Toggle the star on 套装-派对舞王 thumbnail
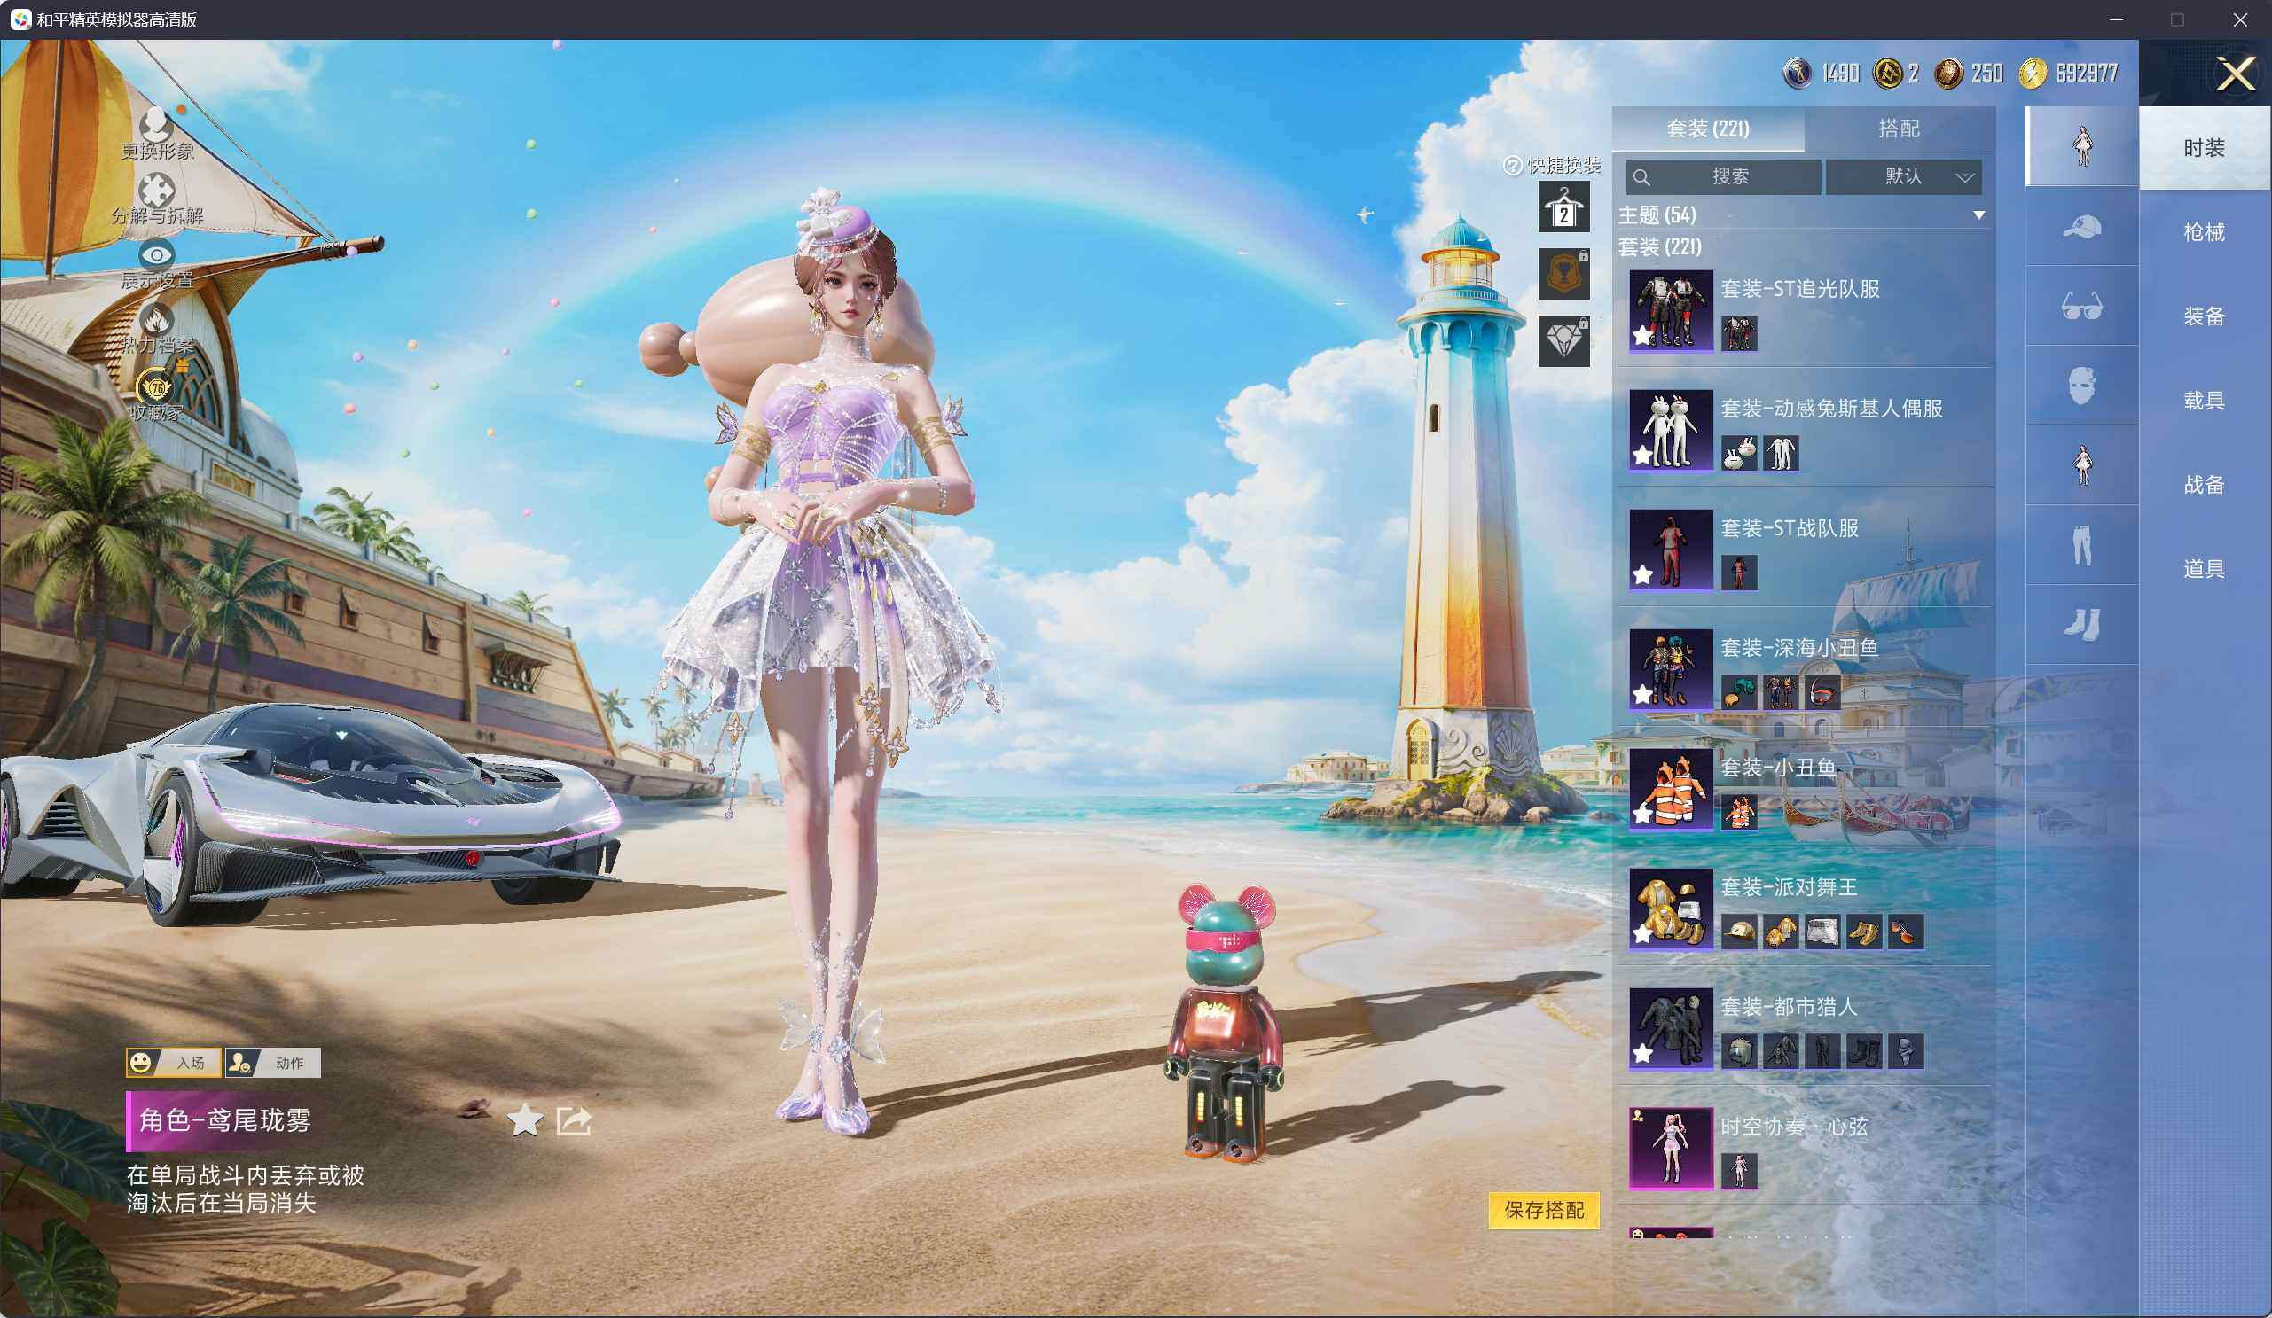The height and width of the screenshot is (1318, 2272). point(1642,934)
